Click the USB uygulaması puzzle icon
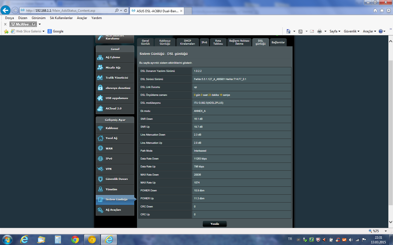The image size is (393, 245). (100, 98)
